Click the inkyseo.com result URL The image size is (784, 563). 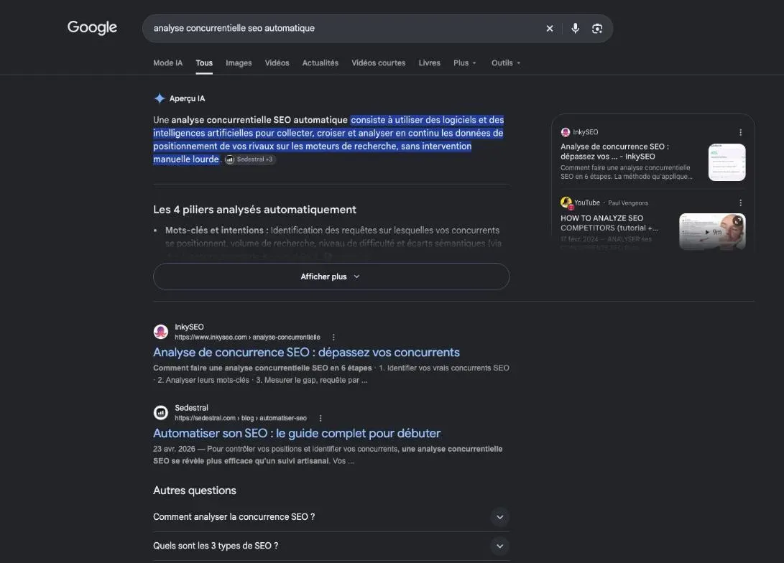[247, 338]
